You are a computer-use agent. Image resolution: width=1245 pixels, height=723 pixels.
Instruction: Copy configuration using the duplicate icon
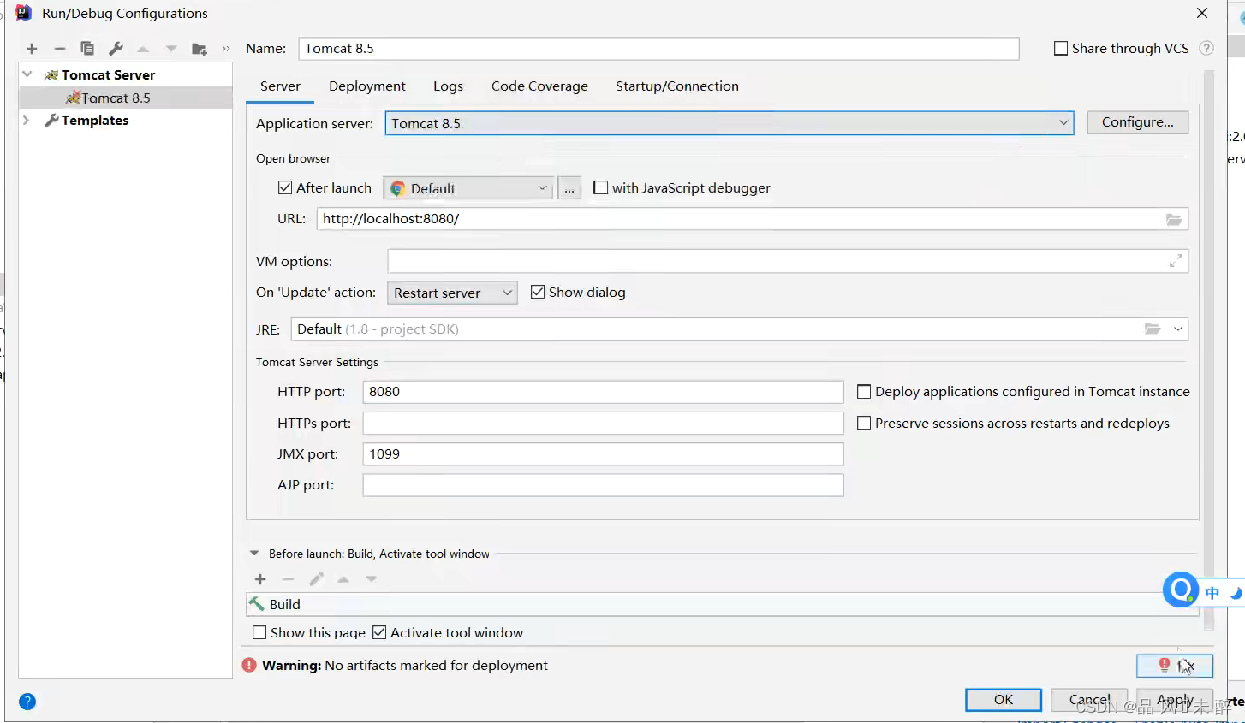(86, 49)
